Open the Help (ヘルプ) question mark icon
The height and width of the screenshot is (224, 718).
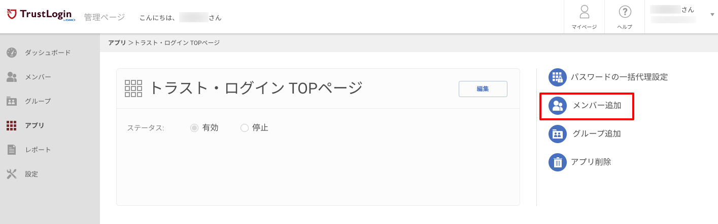[625, 12]
